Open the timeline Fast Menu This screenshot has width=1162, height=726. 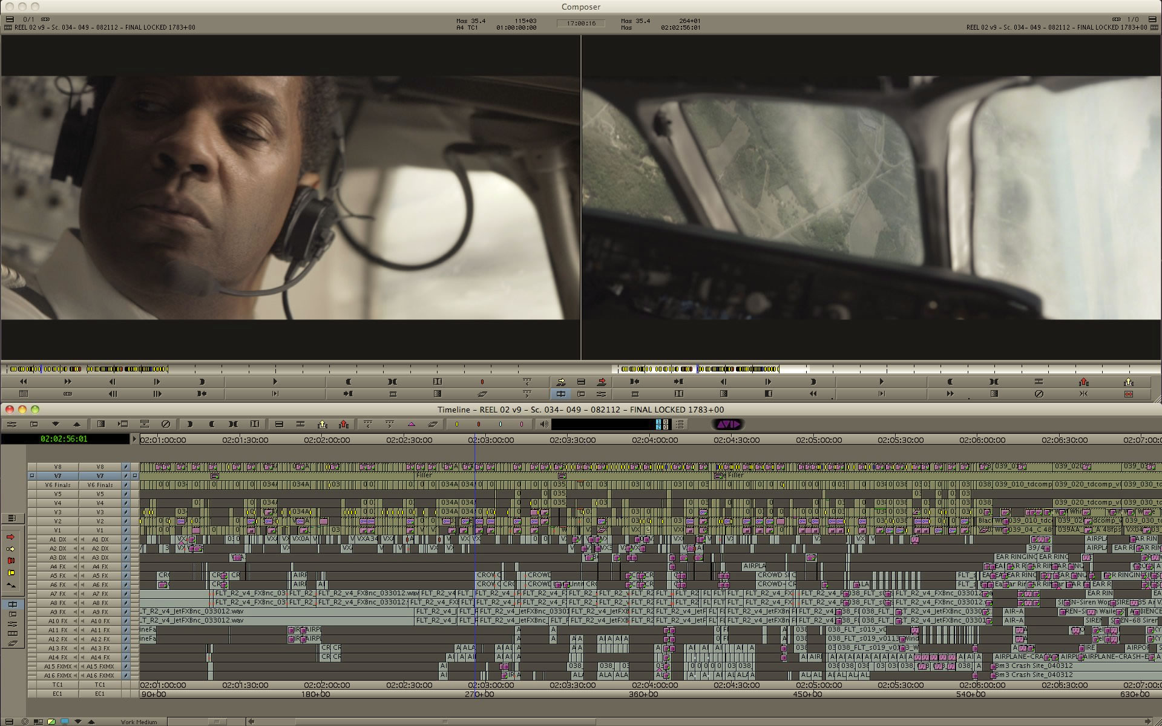click(8, 721)
